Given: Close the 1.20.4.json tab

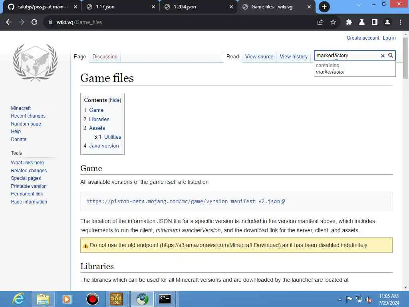Looking at the screenshot, I should 231,7.
